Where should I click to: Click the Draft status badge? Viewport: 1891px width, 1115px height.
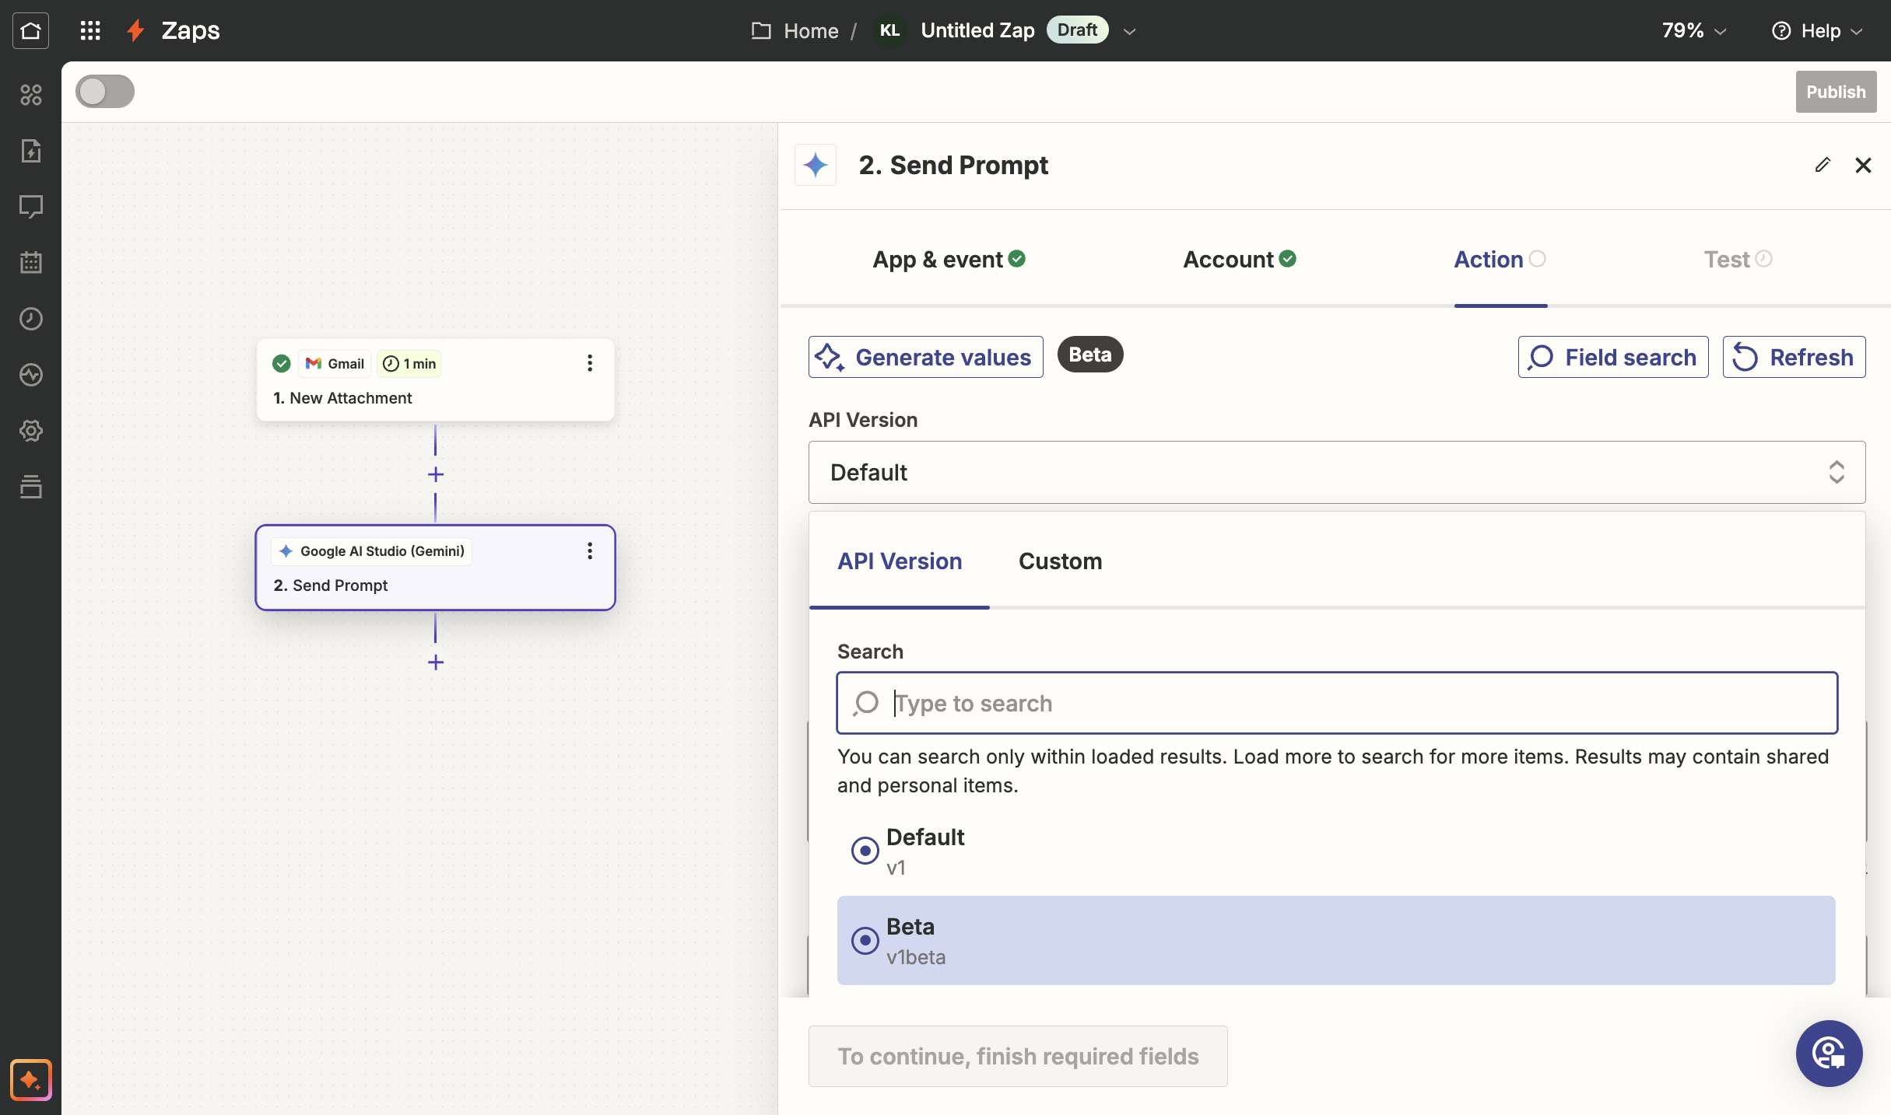pyautogui.click(x=1077, y=30)
